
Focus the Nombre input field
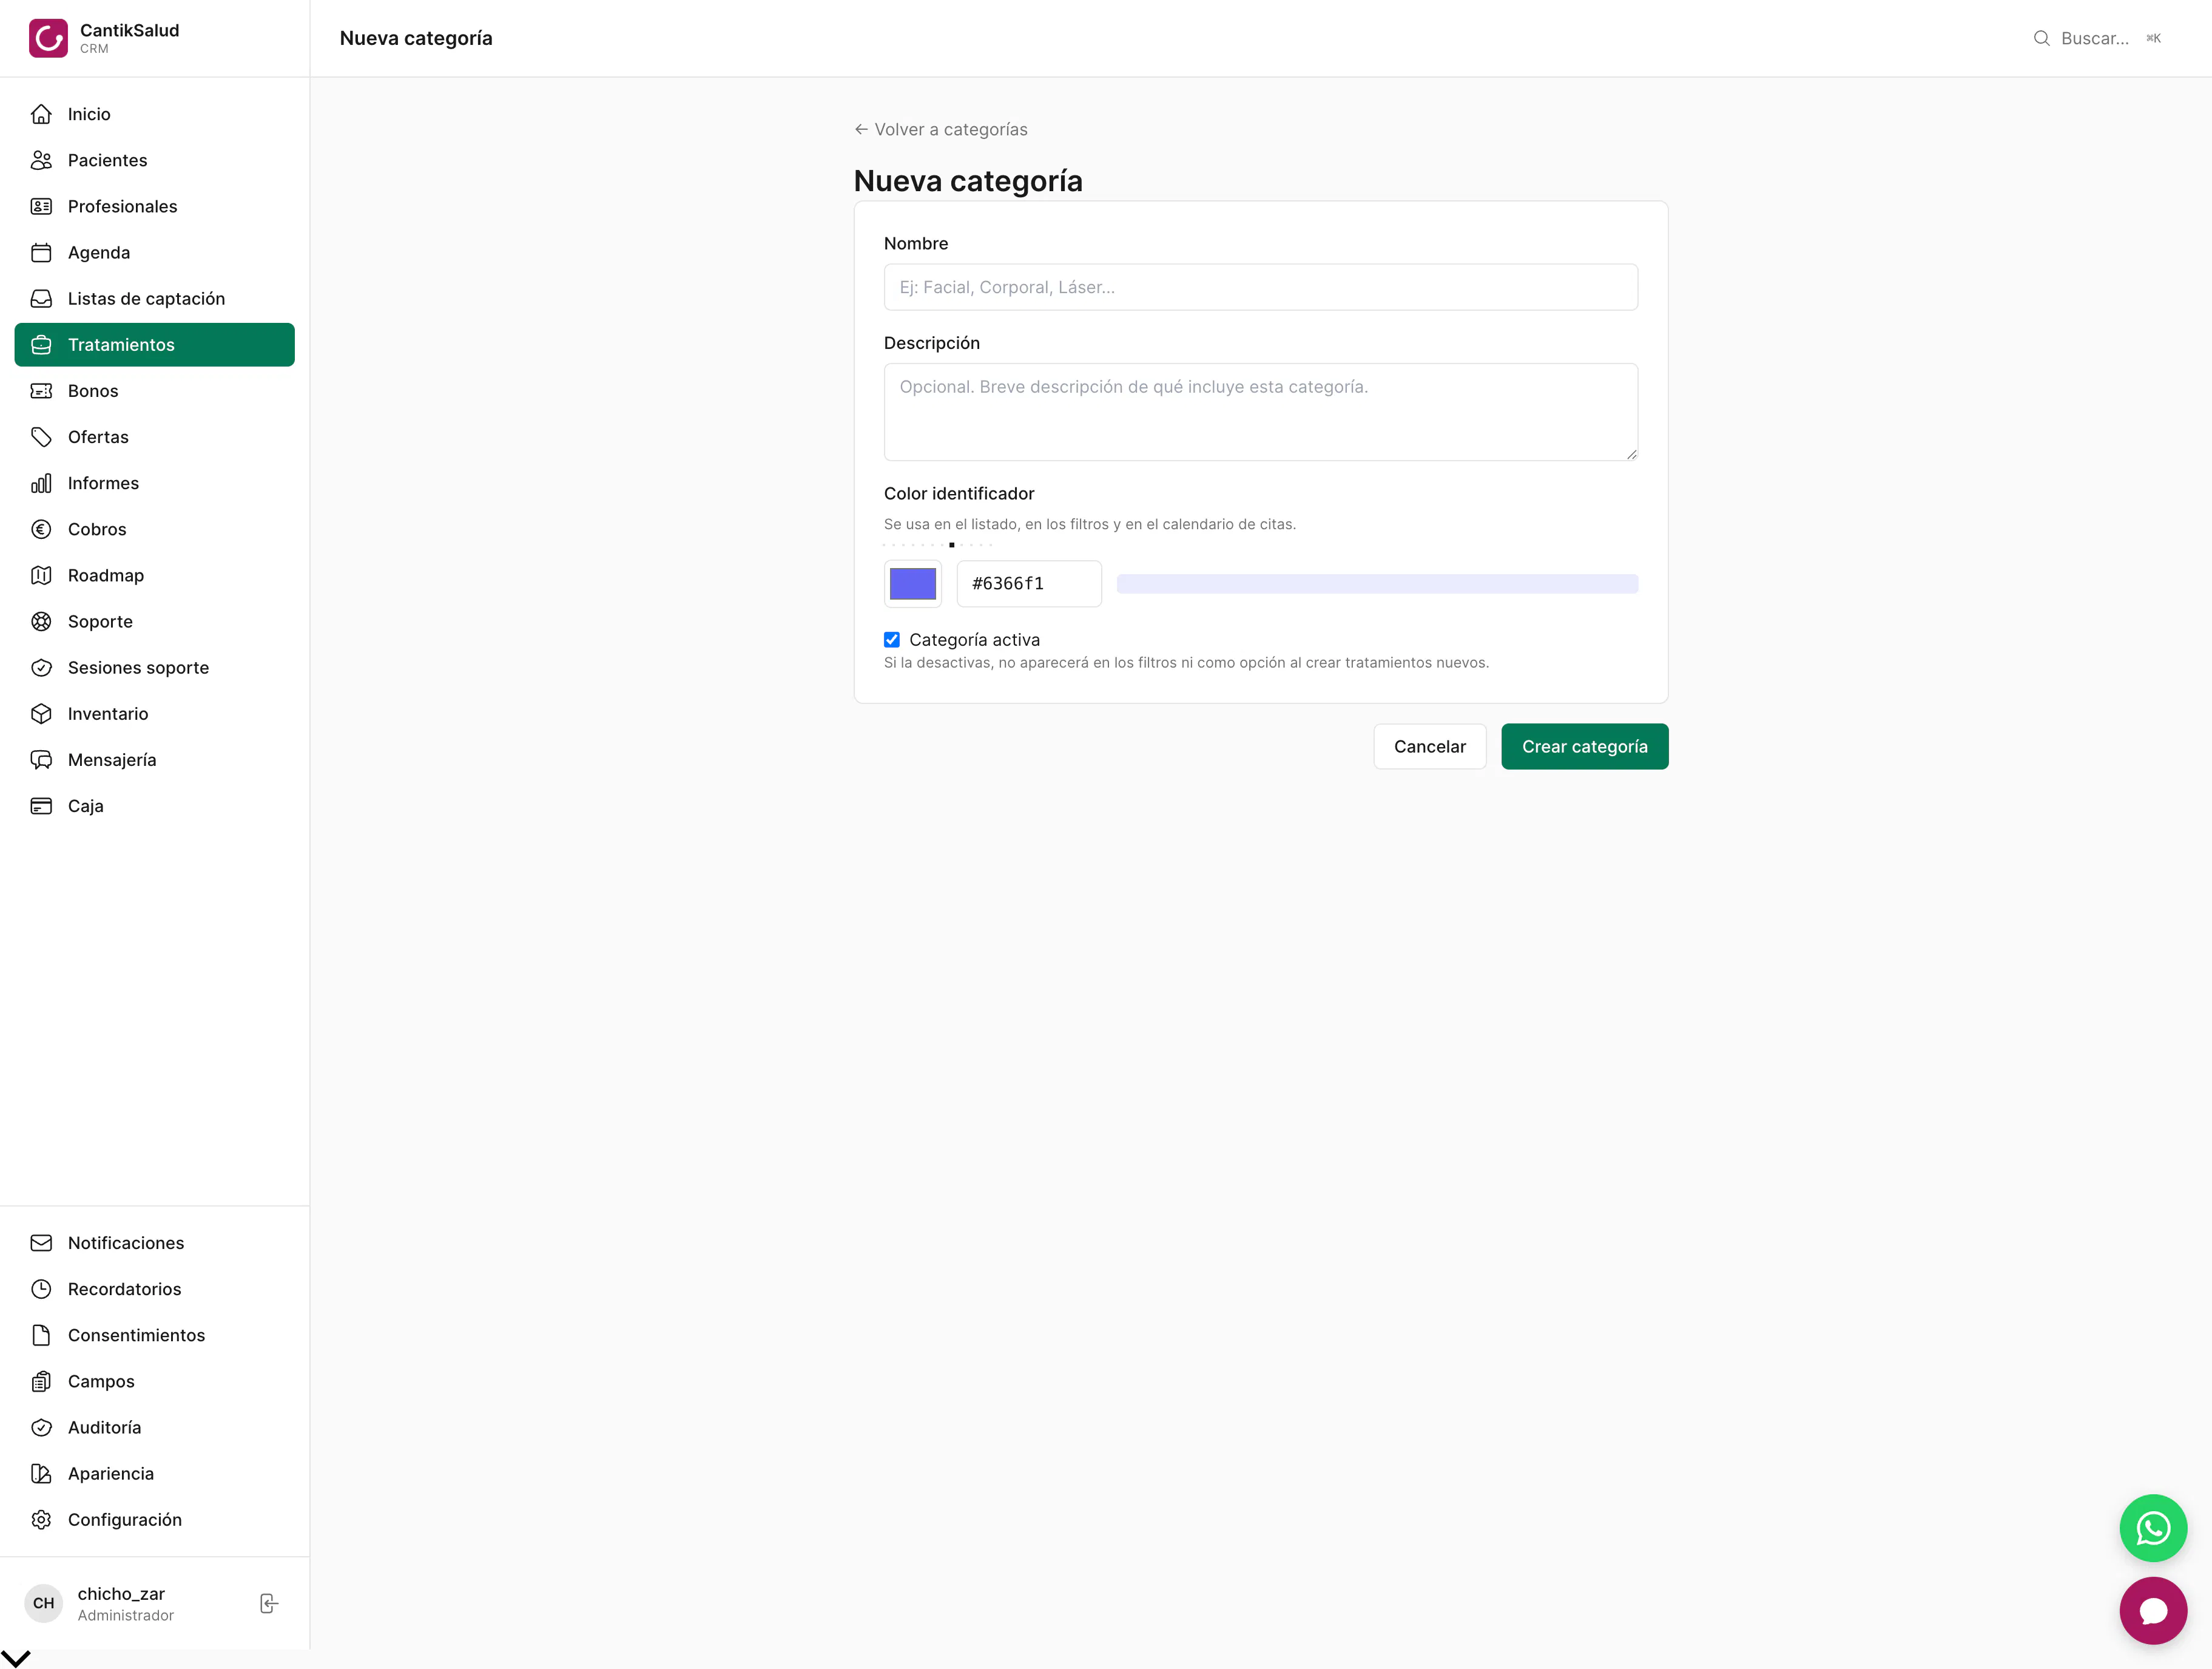point(1260,287)
